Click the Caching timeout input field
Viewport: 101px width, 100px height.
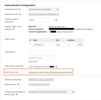coord(41,20)
